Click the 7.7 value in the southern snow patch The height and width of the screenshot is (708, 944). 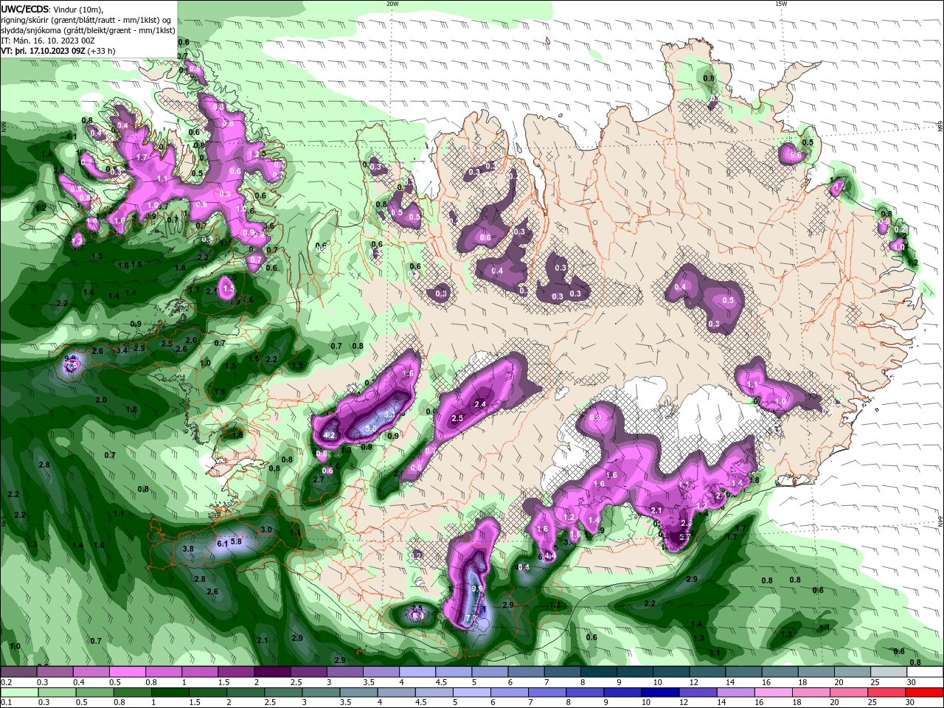pos(471,618)
